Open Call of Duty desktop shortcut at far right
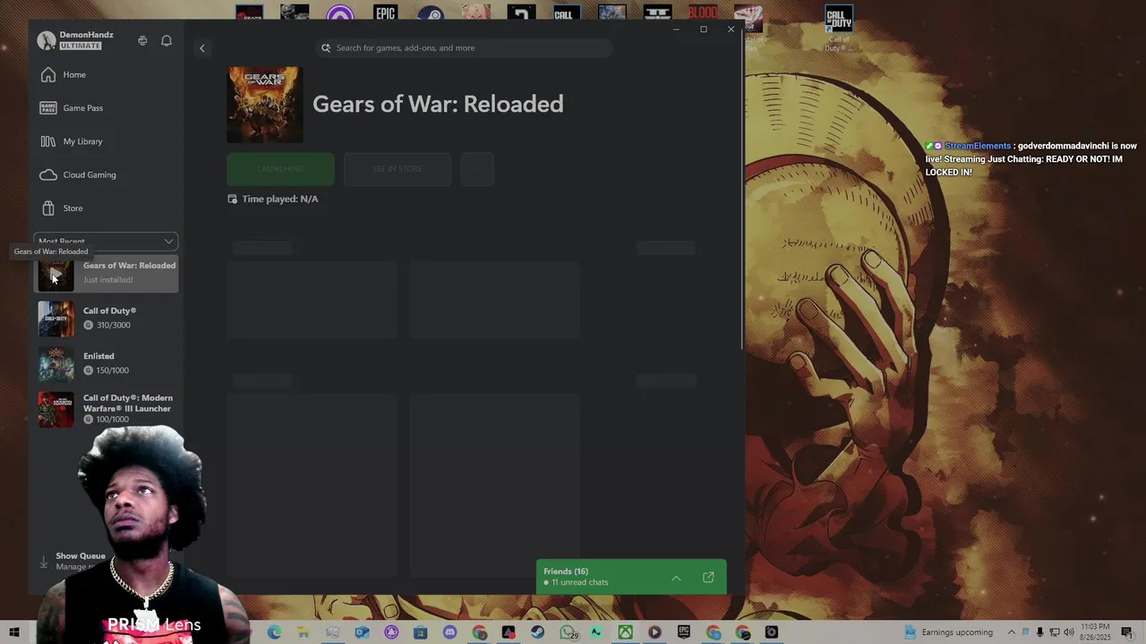1146x644 pixels. click(x=838, y=29)
